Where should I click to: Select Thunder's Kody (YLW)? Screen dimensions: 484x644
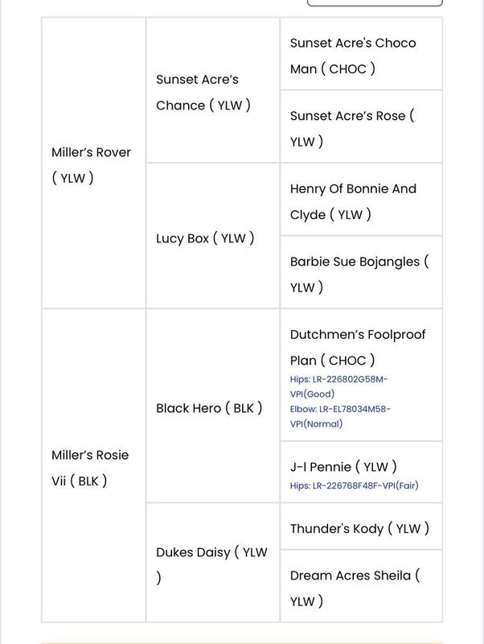click(359, 529)
